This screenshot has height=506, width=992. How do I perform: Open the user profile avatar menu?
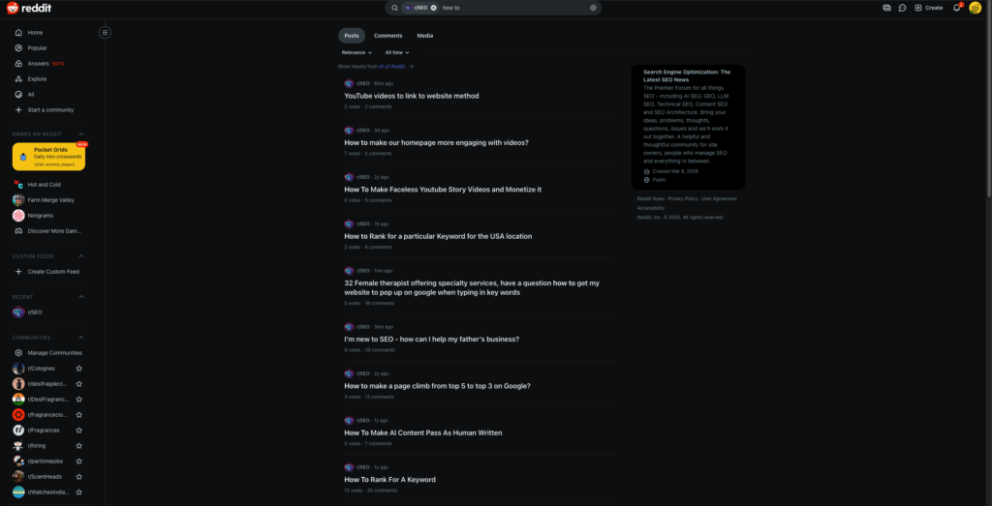pyautogui.click(x=975, y=8)
